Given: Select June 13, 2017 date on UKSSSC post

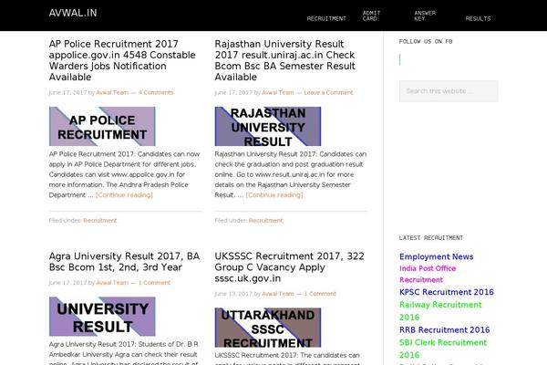Looking at the screenshot, I should (233, 294).
